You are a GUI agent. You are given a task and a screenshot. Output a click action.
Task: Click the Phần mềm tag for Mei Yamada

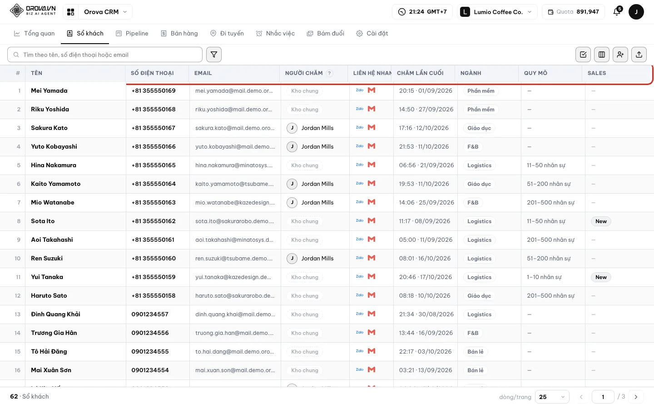[x=481, y=91]
